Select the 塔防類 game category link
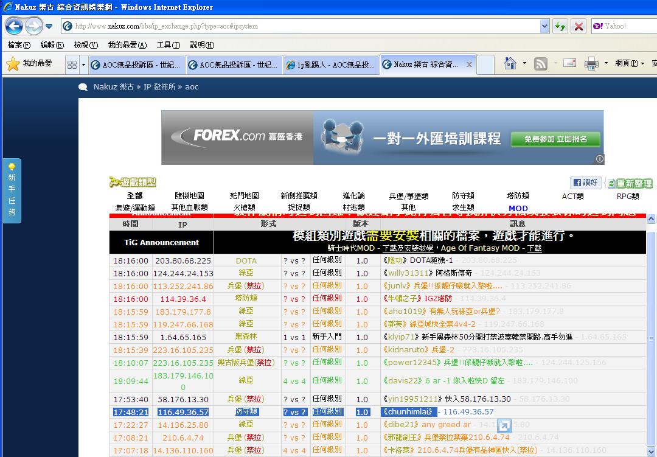 tap(518, 196)
